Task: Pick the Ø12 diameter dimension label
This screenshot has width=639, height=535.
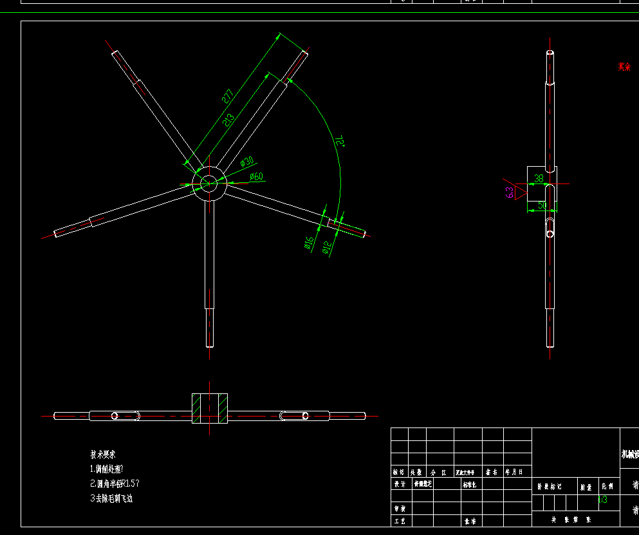Action: 327,247
